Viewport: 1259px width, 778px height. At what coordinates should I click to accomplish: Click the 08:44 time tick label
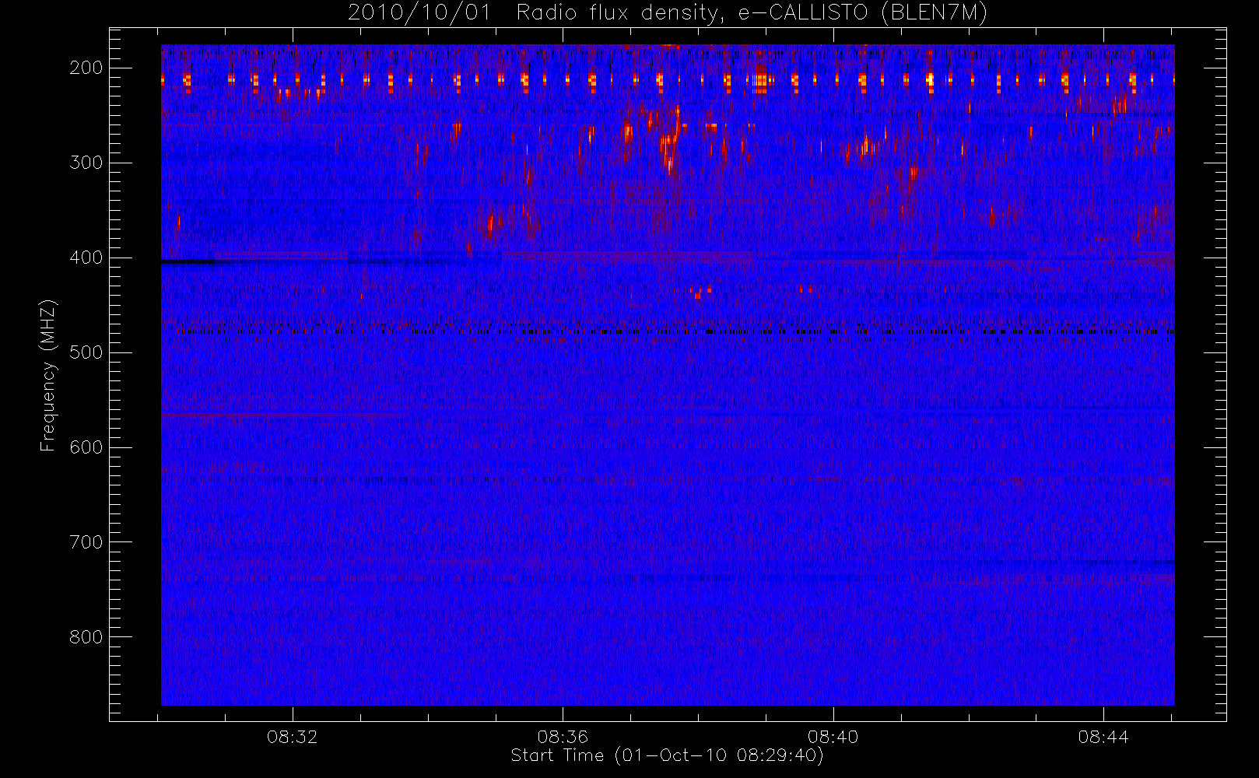click(1103, 737)
